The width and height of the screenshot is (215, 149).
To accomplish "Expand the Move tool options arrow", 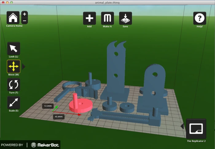I will pos(24,67).
